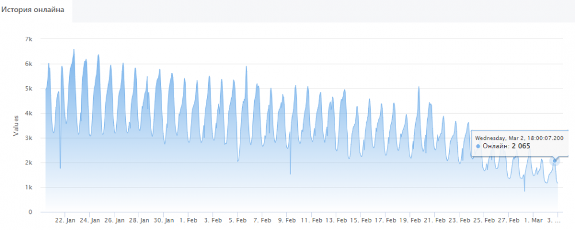The width and height of the screenshot is (575, 230).
Task: Click the Values axis title
Action: pos(16,125)
